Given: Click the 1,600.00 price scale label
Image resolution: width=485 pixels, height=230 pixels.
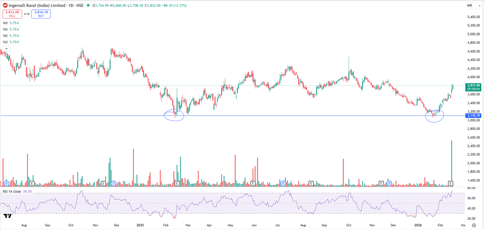Looking at the screenshot, I should (x=473, y=181).
